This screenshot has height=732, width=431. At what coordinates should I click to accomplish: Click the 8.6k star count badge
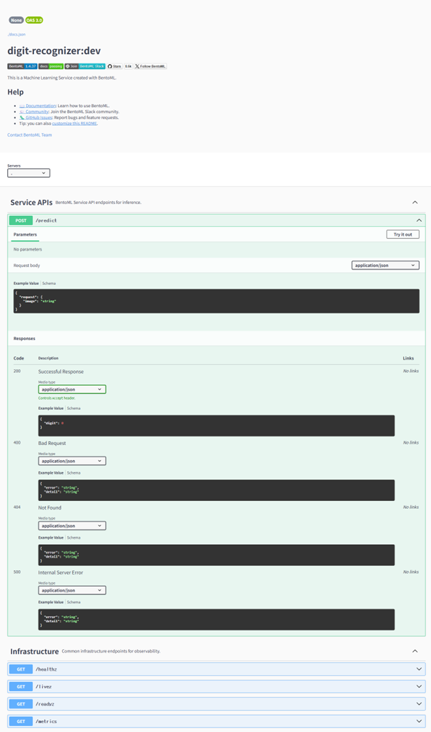coord(128,67)
